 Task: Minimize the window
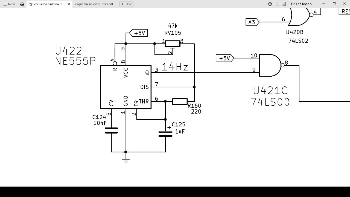[x=323, y=4]
